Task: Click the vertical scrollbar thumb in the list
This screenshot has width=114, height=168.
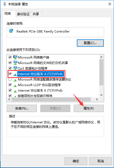Action: coord(101,72)
